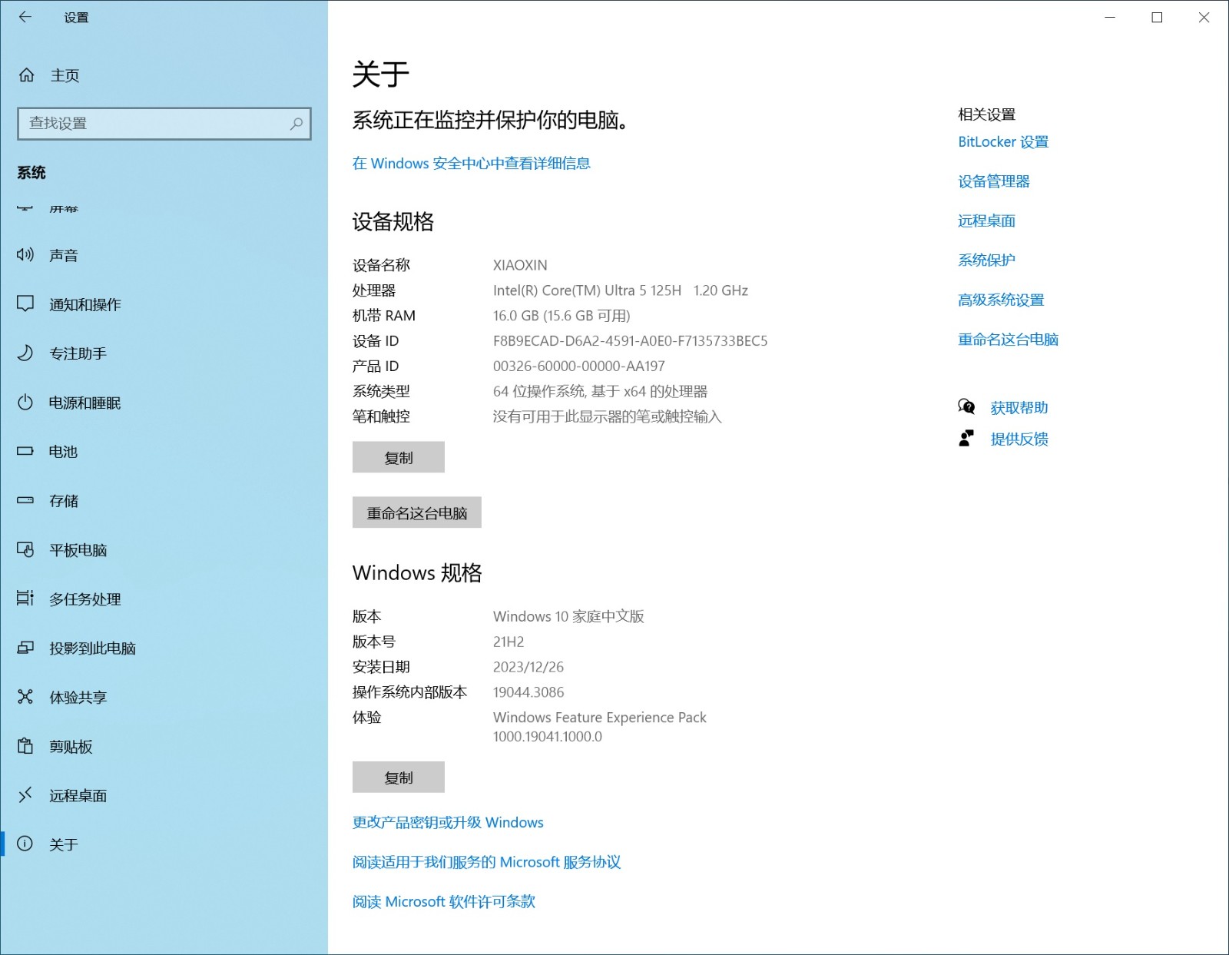Click the 主页 home label
1229x955 pixels.
[65, 75]
